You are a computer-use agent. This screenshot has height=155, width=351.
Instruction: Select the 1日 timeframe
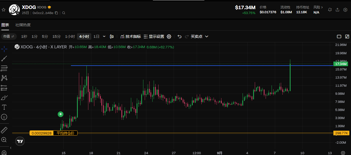(x=97, y=36)
